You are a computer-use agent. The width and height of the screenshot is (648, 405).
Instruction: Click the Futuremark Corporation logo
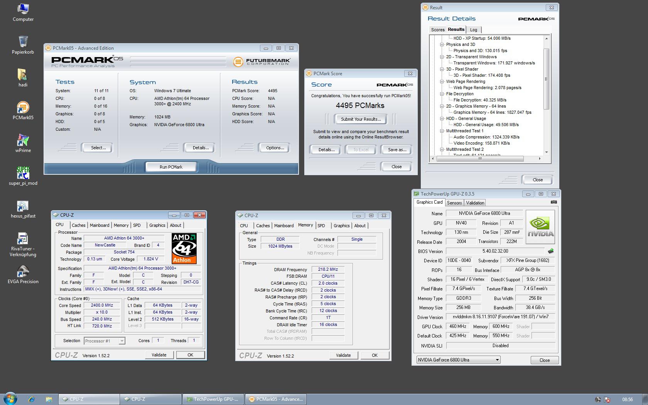click(x=262, y=61)
